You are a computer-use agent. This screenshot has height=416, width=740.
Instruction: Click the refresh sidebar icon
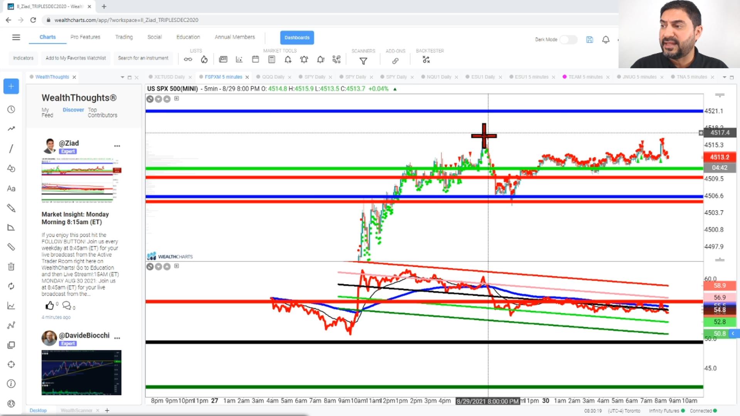tap(11, 286)
